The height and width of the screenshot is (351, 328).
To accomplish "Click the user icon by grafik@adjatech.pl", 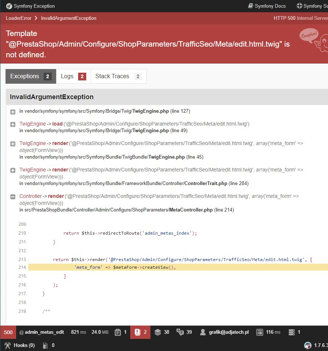I will [203, 332].
